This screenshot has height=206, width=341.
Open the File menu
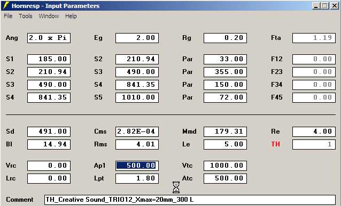[x=8, y=16]
